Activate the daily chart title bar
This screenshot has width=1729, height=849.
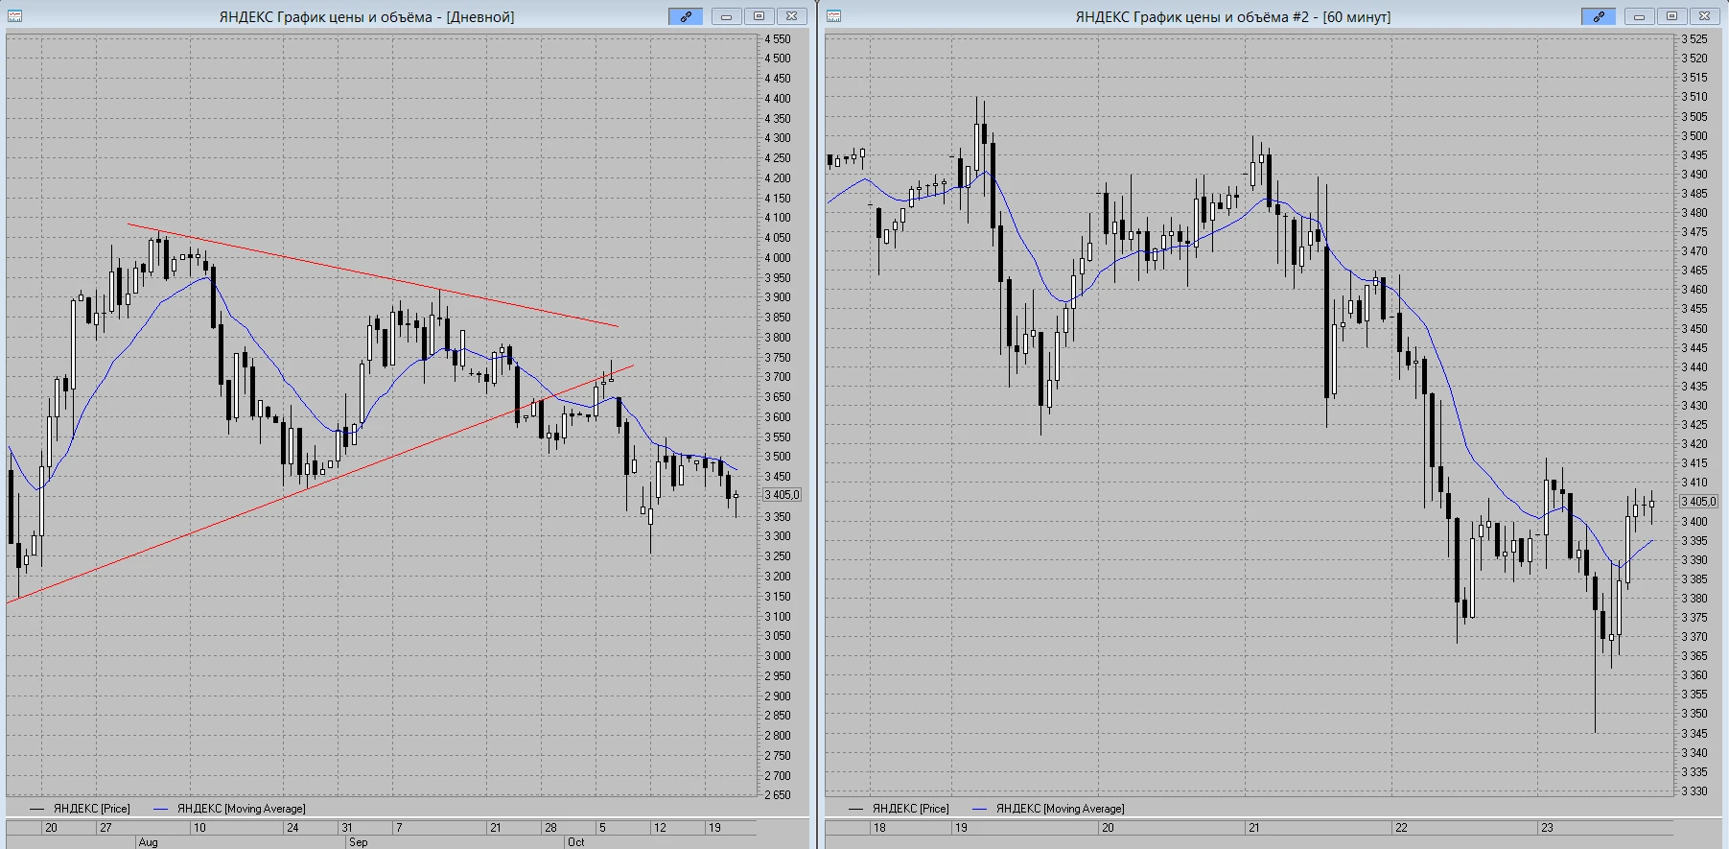[x=366, y=16]
